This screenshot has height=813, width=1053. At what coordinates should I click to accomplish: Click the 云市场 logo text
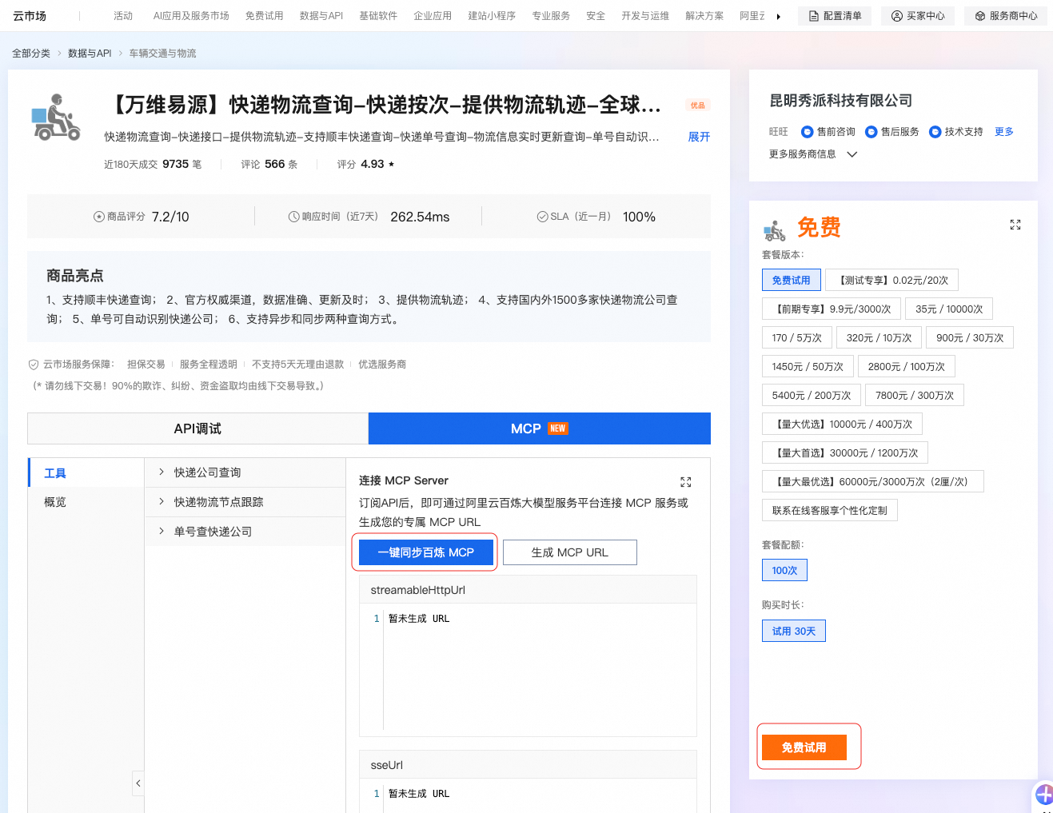tap(30, 16)
